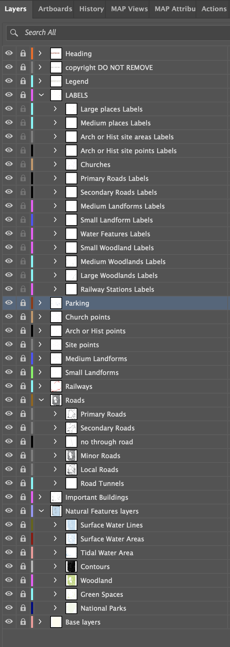Click the lock icon on Heading layer

point(23,53)
